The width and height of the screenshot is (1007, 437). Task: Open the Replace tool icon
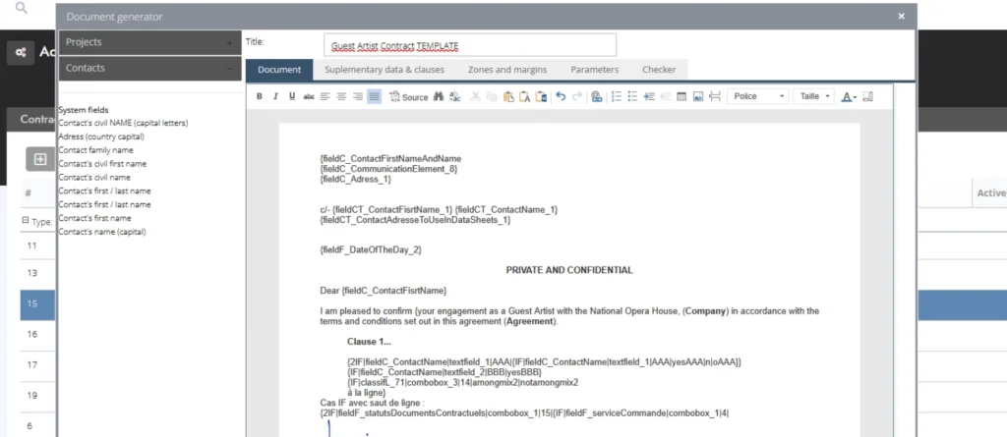(x=455, y=97)
